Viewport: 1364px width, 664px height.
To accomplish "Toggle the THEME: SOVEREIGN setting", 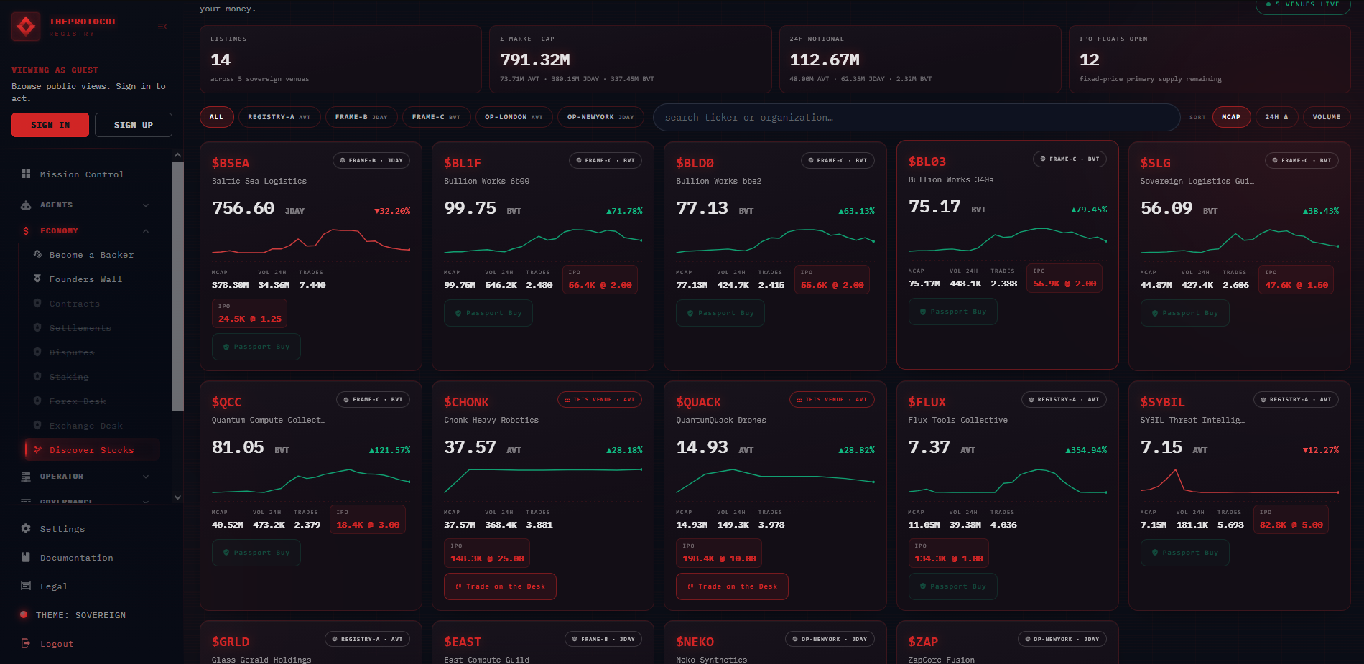I will coord(80,615).
